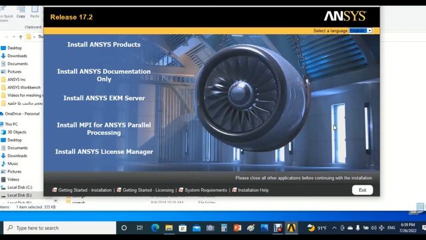Open Videos in File Explorer sidebar
The width and height of the screenshot is (426, 240).
(13, 179)
